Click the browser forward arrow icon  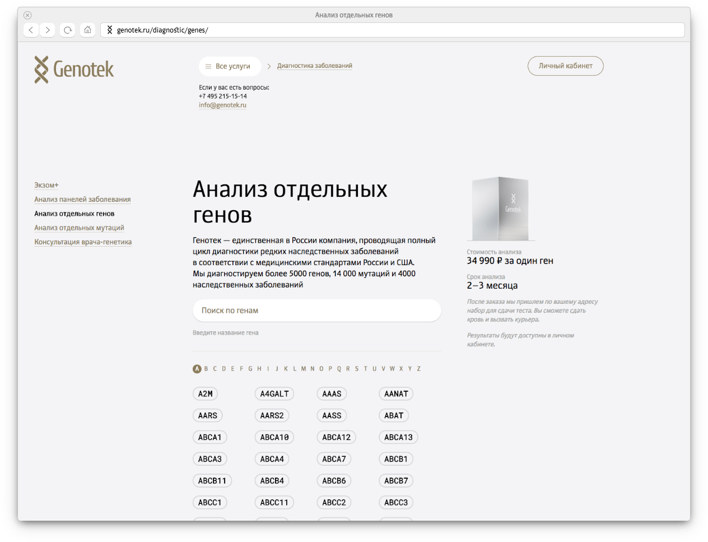(x=48, y=30)
